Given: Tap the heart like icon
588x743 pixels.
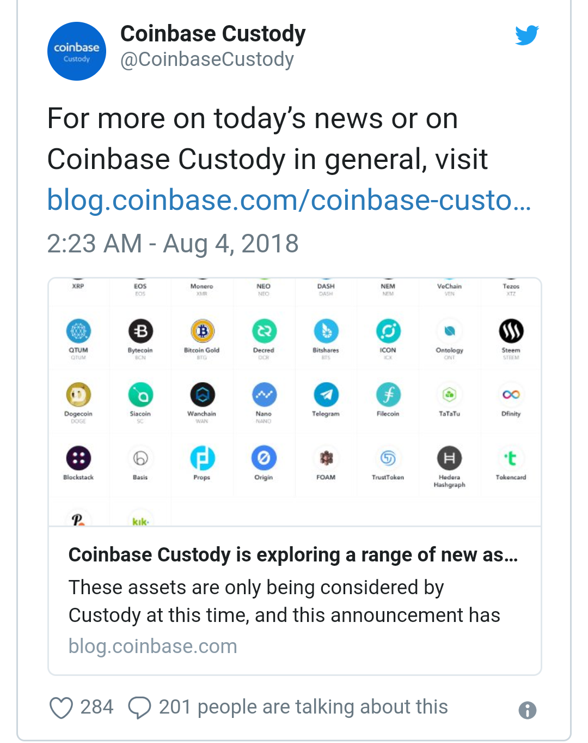Looking at the screenshot, I should click(61, 708).
